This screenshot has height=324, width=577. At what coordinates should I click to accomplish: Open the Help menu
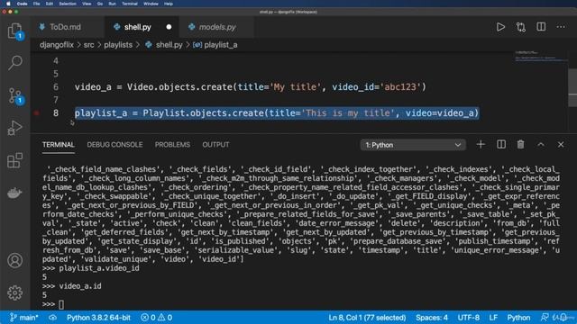coord(169,4)
